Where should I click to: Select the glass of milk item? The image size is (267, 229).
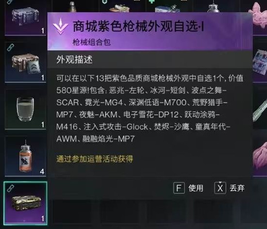[26, 109]
